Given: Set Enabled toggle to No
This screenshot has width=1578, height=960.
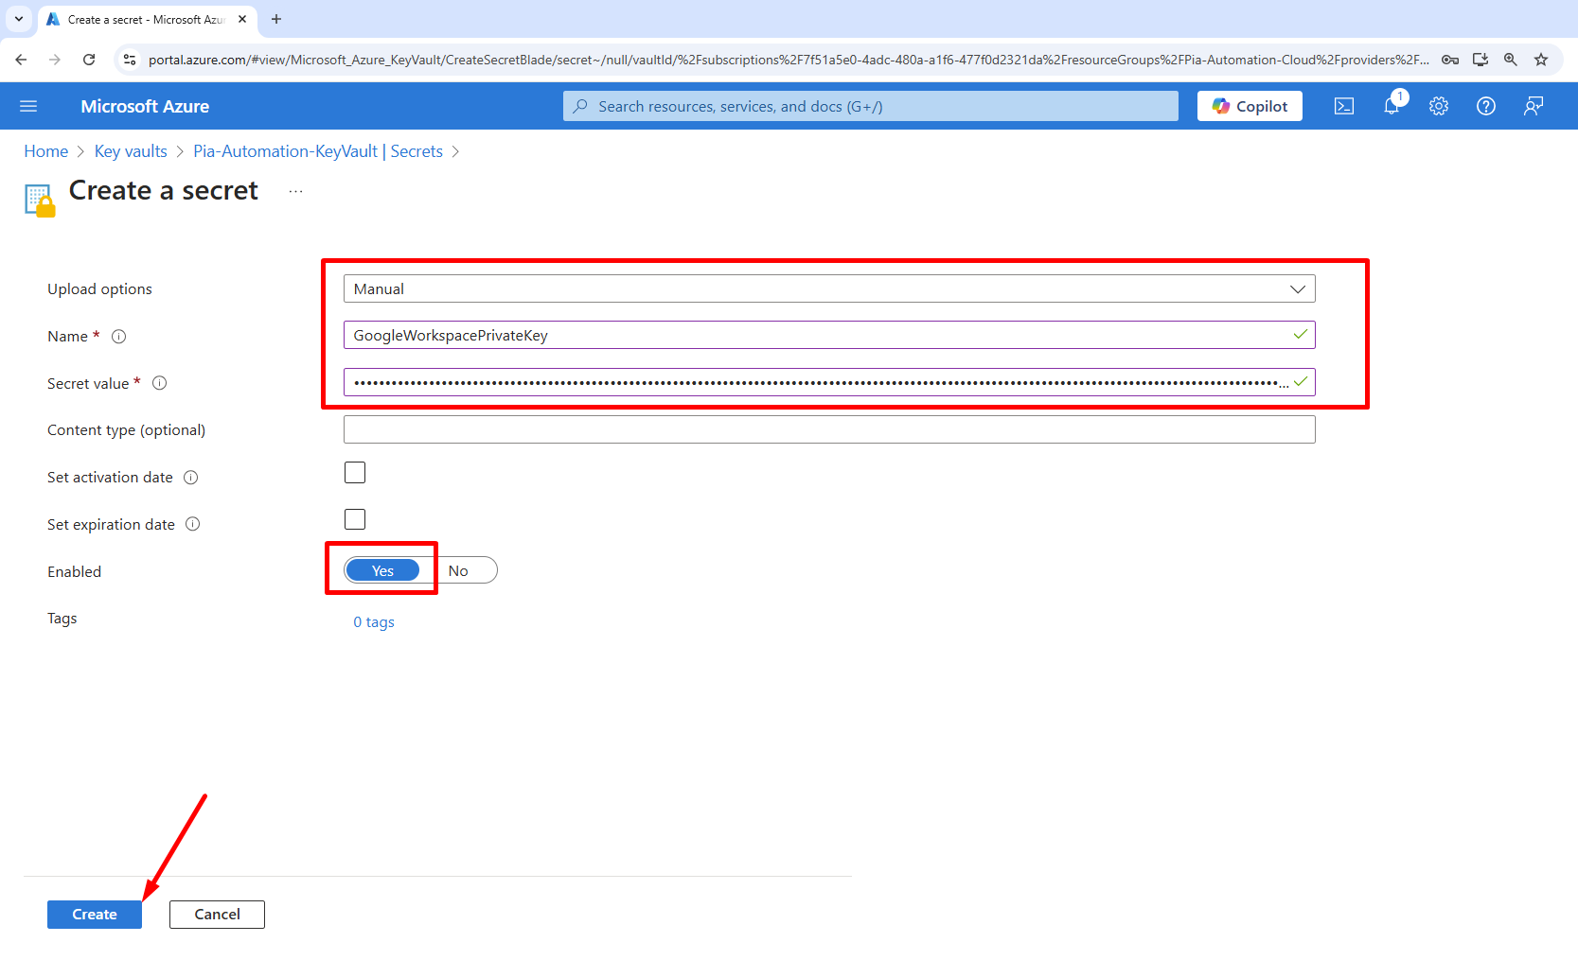Looking at the screenshot, I should pos(458,570).
